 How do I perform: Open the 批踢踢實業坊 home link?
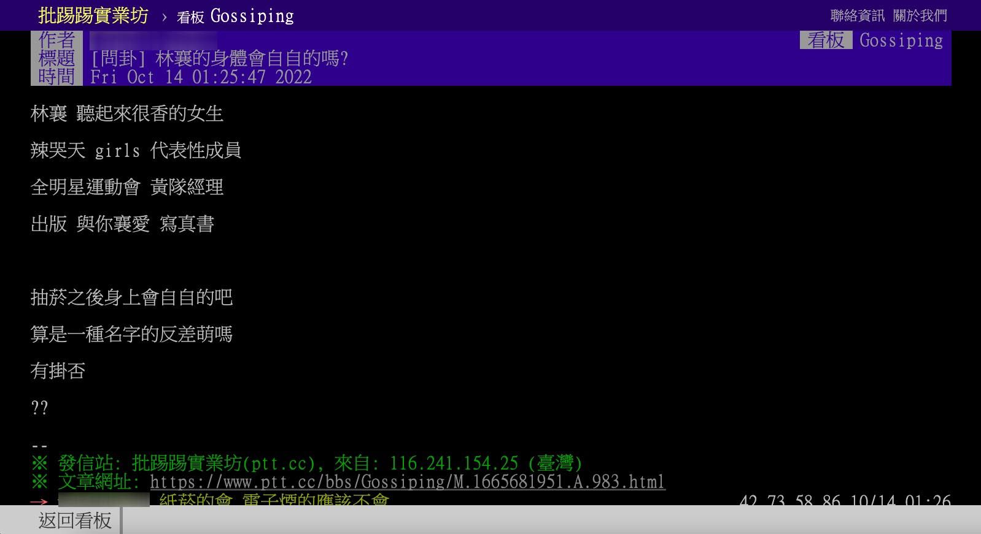click(93, 15)
